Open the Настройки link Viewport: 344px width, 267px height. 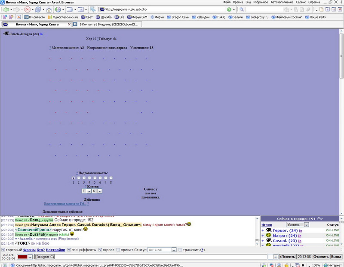[x=55, y=250]
